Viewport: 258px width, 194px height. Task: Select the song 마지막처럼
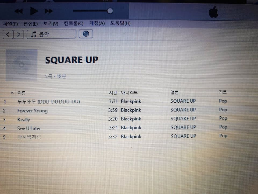click(x=29, y=137)
